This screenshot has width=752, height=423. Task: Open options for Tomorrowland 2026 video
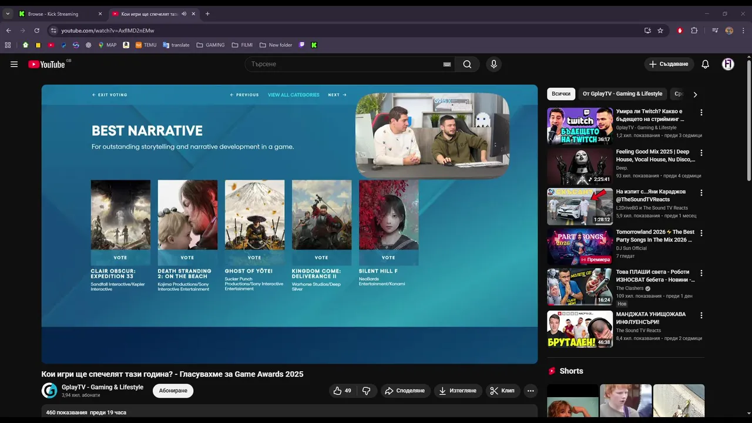click(x=701, y=233)
